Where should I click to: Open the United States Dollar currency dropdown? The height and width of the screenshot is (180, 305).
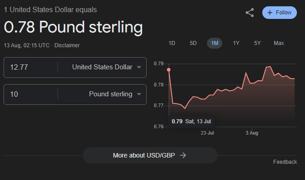point(102,67)
